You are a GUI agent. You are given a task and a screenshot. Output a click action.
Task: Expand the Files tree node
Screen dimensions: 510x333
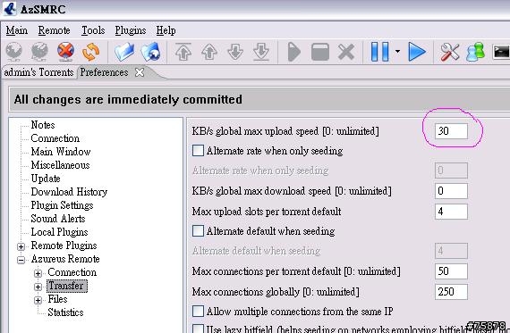(38, 300)
